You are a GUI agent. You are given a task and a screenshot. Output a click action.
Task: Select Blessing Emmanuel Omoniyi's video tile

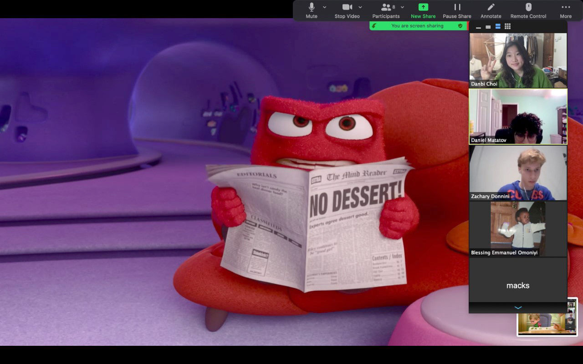518,229
